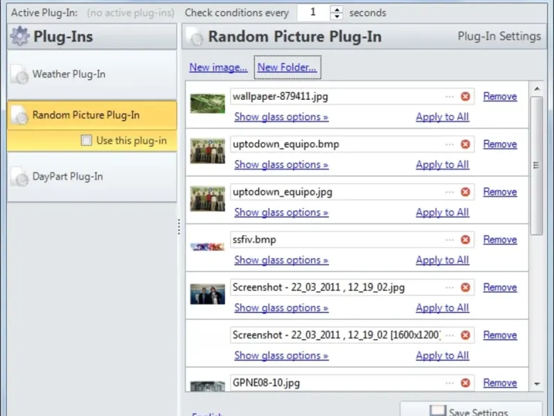Apply wallpaper-879411.jpg settings to all
The width and height of the screenshot is (554, 416).
tap(443, 116)
